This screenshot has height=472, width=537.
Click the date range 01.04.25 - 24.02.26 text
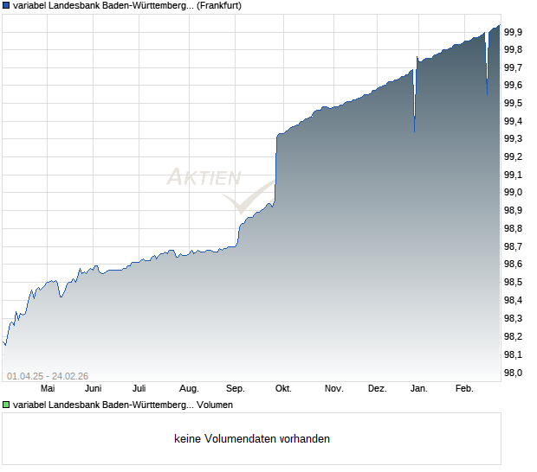48,376
